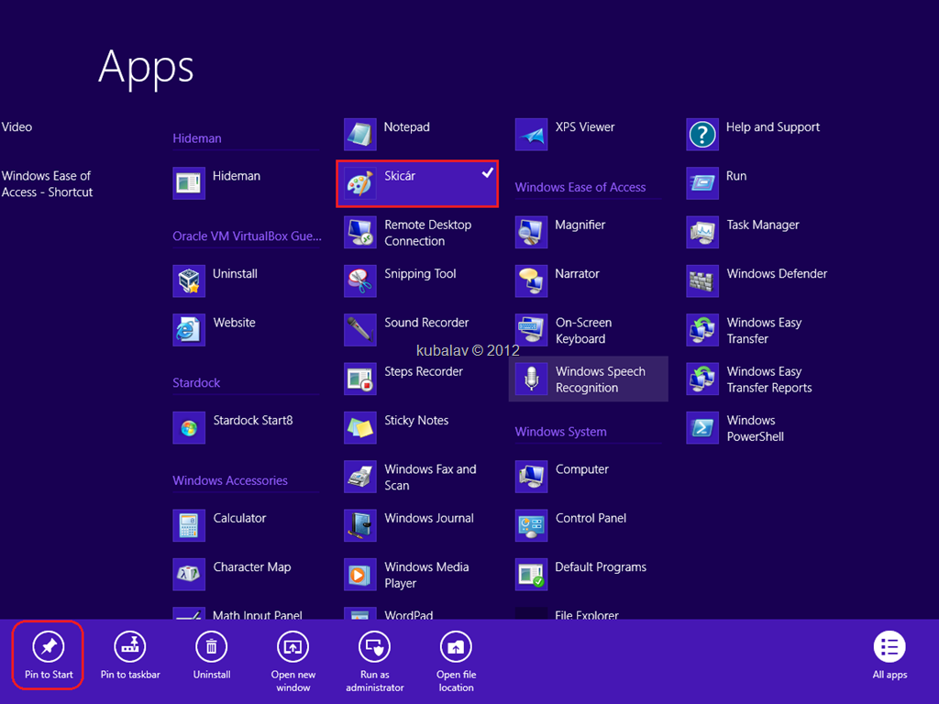Open Default Programs icon
Screen dimensions: 939x704
(x=531, y=574)
